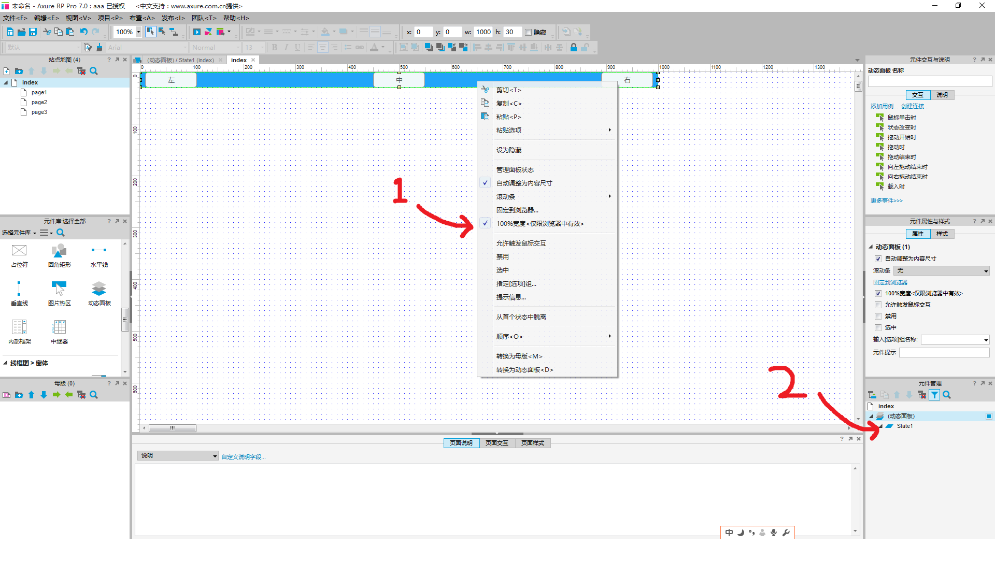Image resolution: width=995 pixels, height=574 pixels.
Task: Open the 滚动条 dropdown in properties
Action: pyautogui.click(x=942, y=270)
